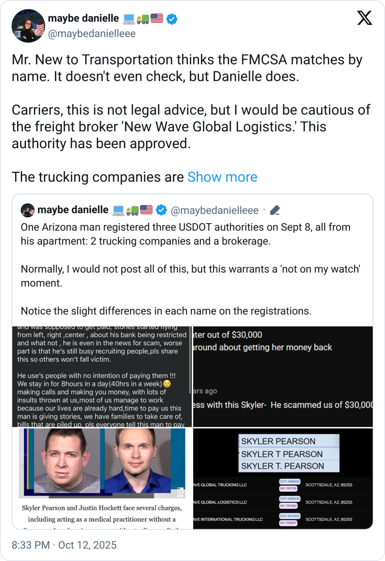Click the MC 1761382 badge

pyautogui.click(x=288, y=506)
